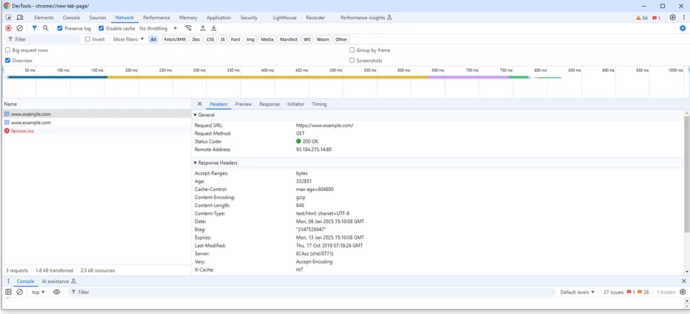Filter requests by JS type
The image size is (690, 314).
223,39
